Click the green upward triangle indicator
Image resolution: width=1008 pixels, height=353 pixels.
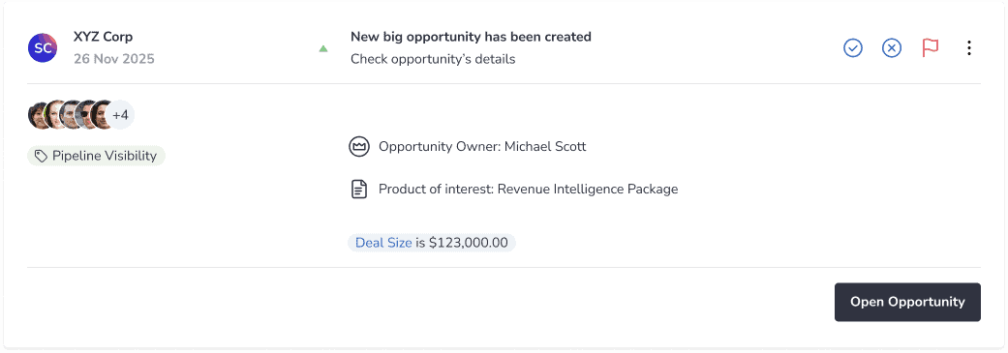click(x=323, y=48)
